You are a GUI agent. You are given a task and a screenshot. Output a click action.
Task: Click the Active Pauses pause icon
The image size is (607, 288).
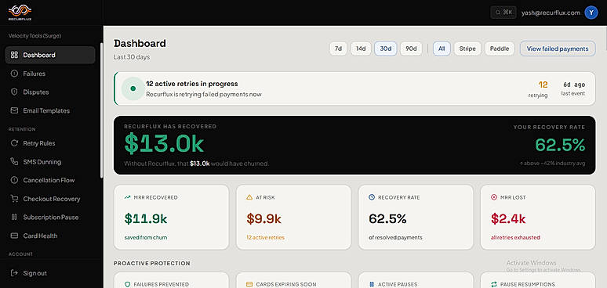coord(372,284)
